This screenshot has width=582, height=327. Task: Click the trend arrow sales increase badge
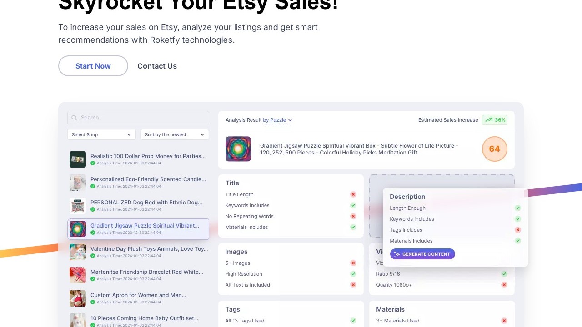pos(495,120)
